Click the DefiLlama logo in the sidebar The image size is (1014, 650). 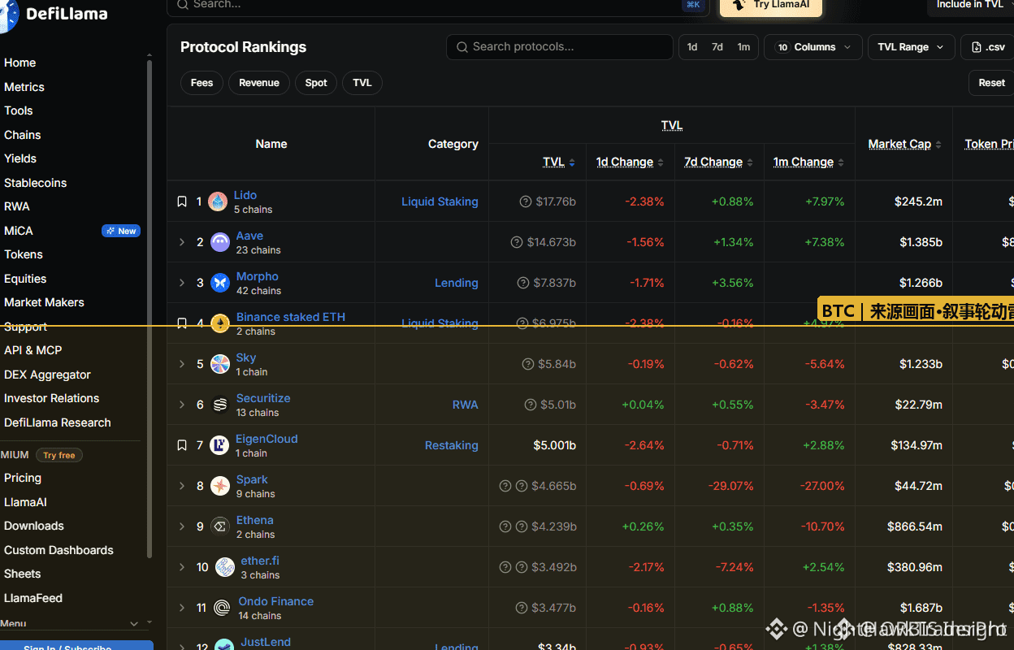tap(54, 14)
